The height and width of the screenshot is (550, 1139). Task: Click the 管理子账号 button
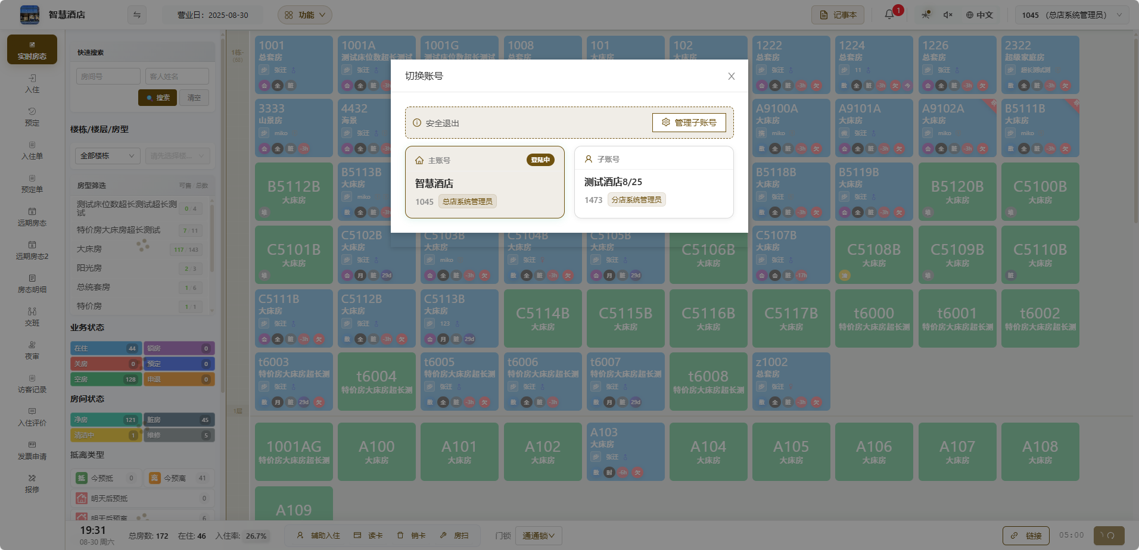[x=689, y=123]
